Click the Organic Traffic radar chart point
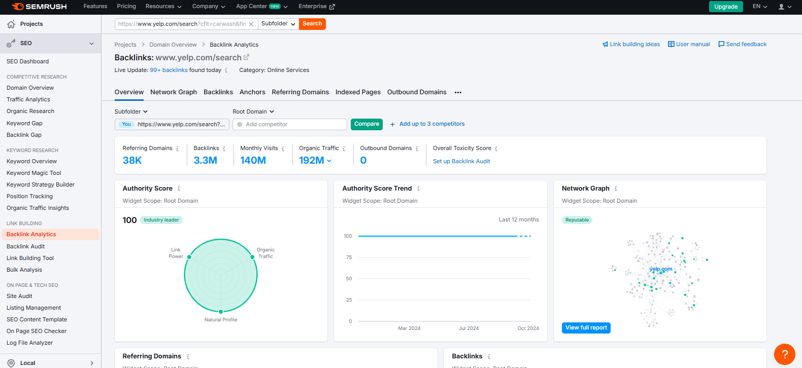Viewport: 802px width, 368px height. pyautogui.click(x=252, y=257)
